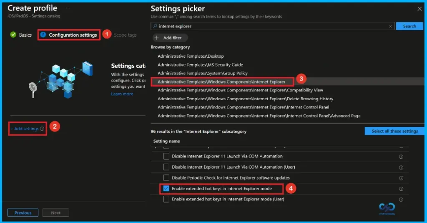This screenshot has width=427, height=223.
Task: Select Internet Control Panel\Advanced Page category
Action: tap(259, 116)
